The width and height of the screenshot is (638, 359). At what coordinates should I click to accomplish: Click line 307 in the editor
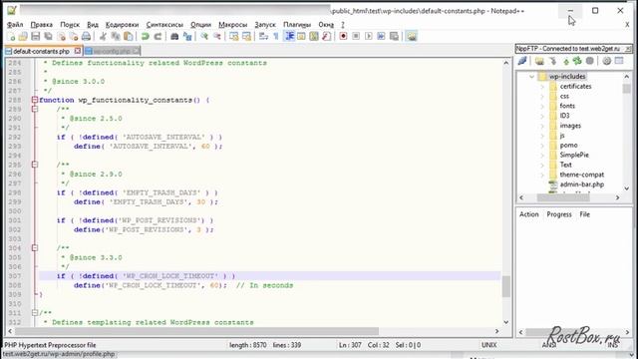(x=269, y=276)
